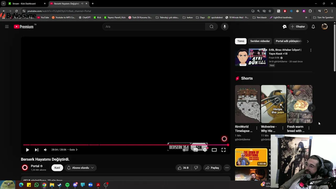Open the YouTube bookmark
The height and width of the screenshot is (189, 336).
click(x=43, y=18)
